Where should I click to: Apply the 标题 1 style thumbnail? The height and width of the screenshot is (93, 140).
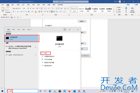[88, 10]
